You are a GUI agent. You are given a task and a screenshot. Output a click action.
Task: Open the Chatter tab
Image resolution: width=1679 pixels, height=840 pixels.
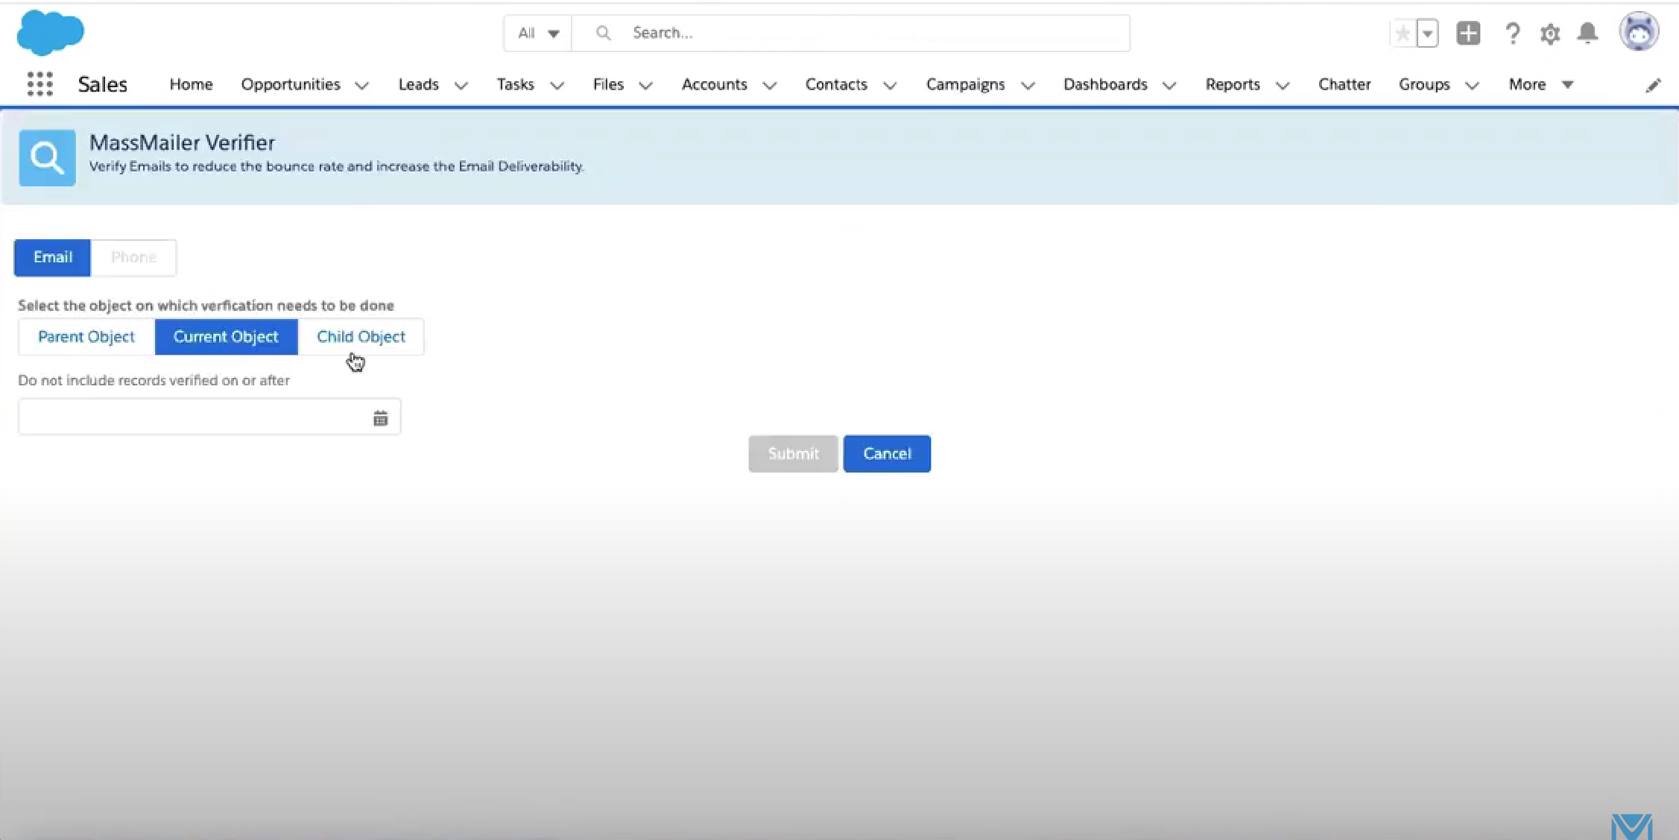1344,84
